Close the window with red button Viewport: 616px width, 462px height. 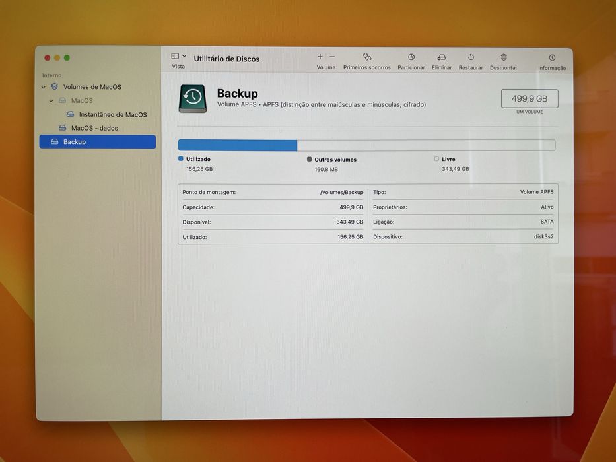(47, 58)
